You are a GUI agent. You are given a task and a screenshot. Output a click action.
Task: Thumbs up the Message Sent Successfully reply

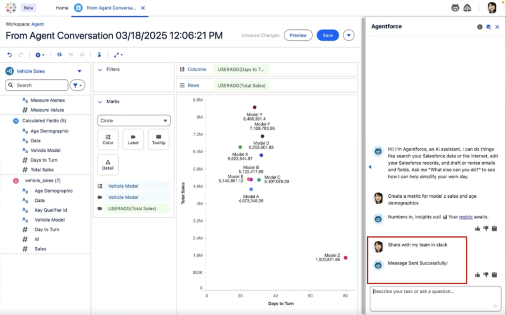477,275
